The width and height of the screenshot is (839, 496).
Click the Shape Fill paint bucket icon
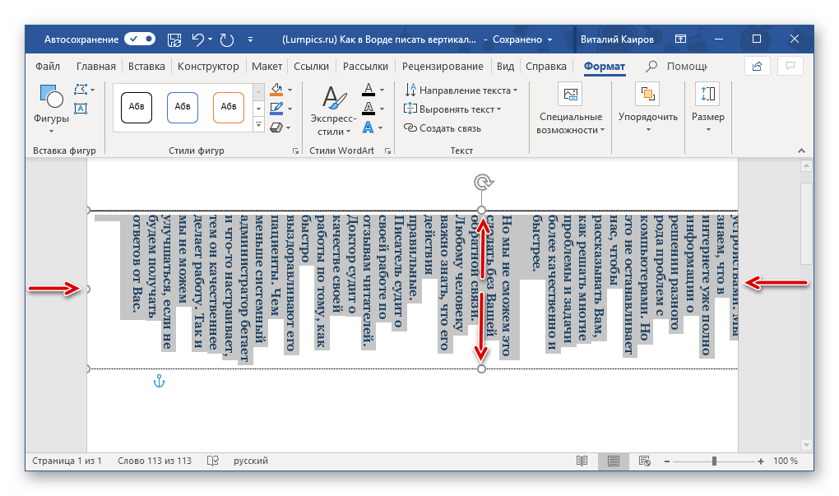pos(276,89)
